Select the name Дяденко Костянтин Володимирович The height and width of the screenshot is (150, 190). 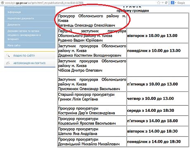point(90,55)
